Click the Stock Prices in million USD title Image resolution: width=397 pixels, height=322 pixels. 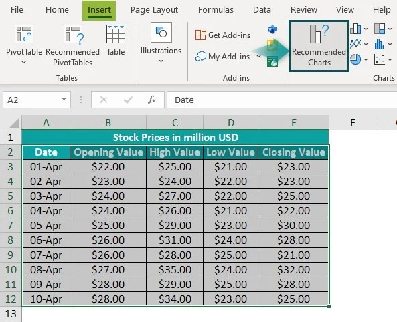(x=175, y=137)
